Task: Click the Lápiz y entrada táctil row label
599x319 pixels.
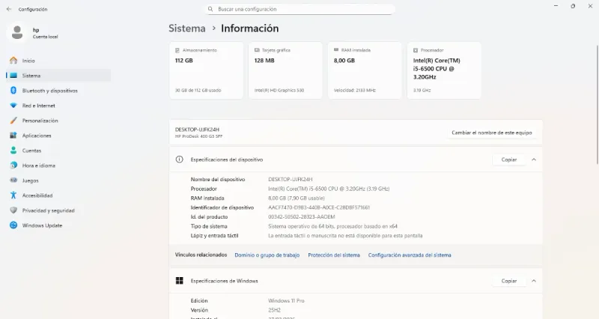Action: click(x=214, y=236)
